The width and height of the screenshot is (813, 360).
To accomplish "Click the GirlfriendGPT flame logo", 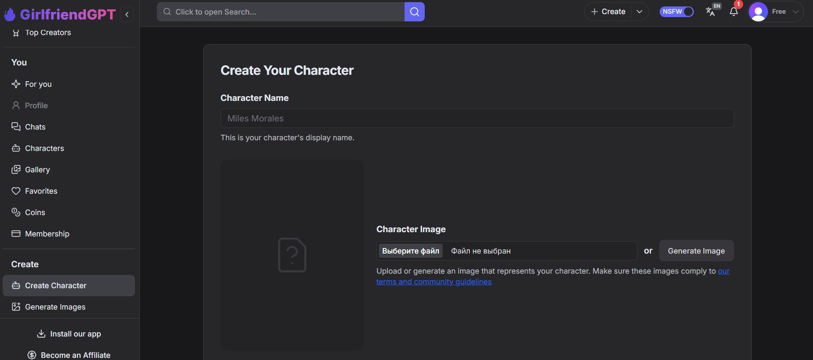I will point(10,15).
